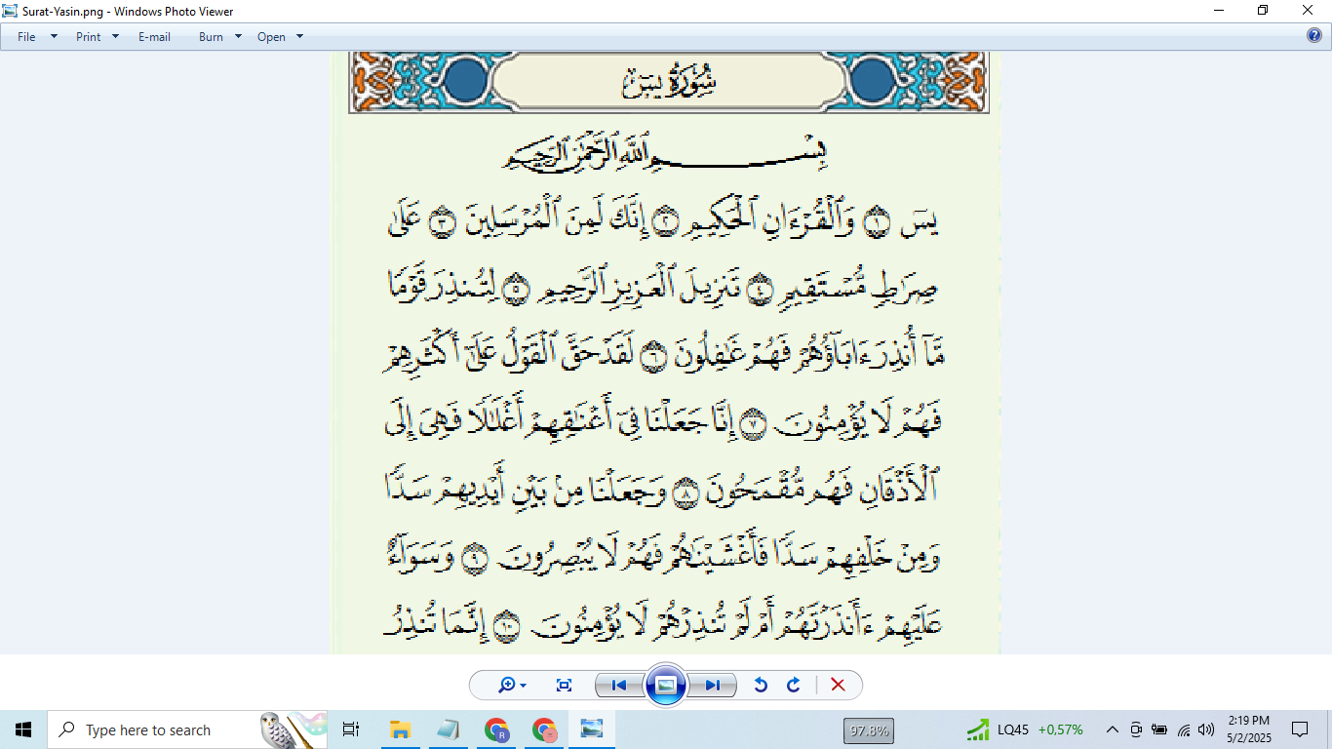This screenshot has width=1332, height=749.
Task: Open the Wi-Fi network tray icon
Action: [x=1184, y=729]
